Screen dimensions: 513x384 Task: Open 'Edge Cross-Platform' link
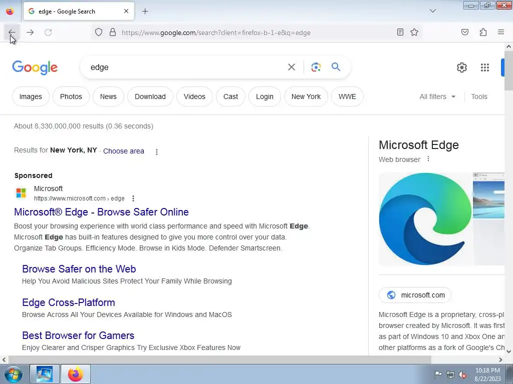(x=68, y=302)
